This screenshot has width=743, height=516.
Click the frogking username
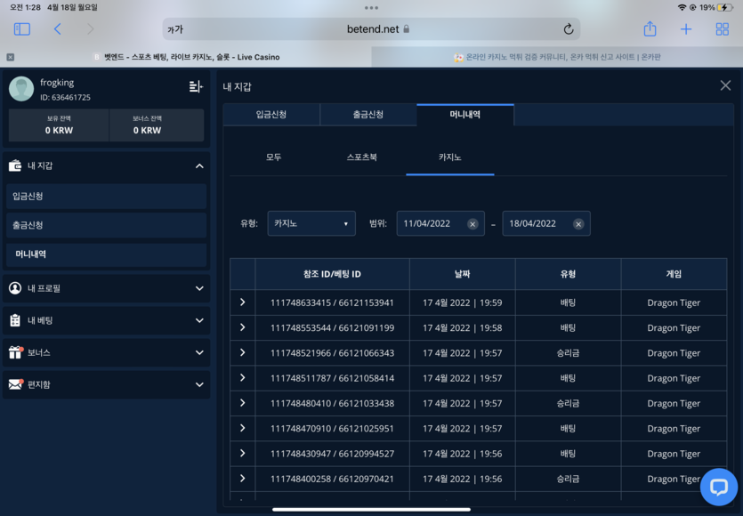pos(57,83)
